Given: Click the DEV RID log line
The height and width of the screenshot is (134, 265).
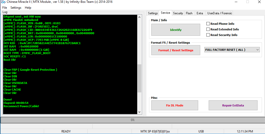Looking at the screenshot, I should point(42,43).
